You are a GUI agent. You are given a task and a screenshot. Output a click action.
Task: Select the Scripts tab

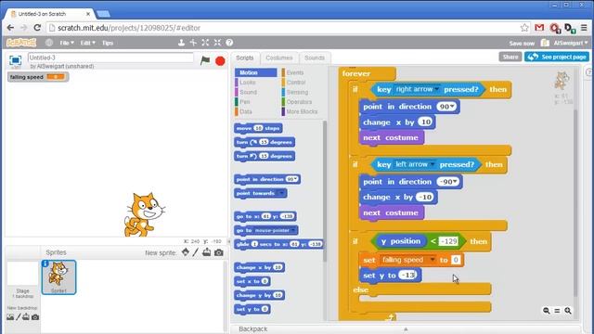245,58
